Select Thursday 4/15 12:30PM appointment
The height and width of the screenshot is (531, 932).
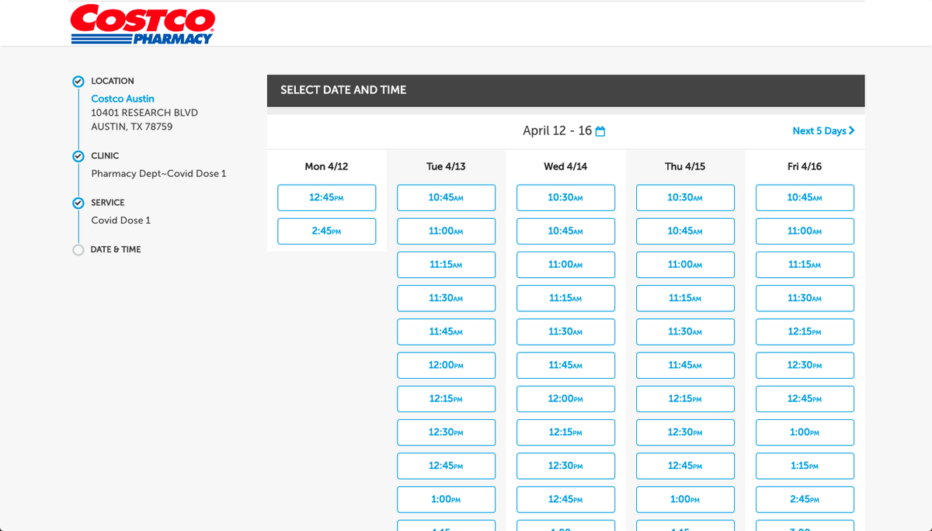[x=685, y=432]
